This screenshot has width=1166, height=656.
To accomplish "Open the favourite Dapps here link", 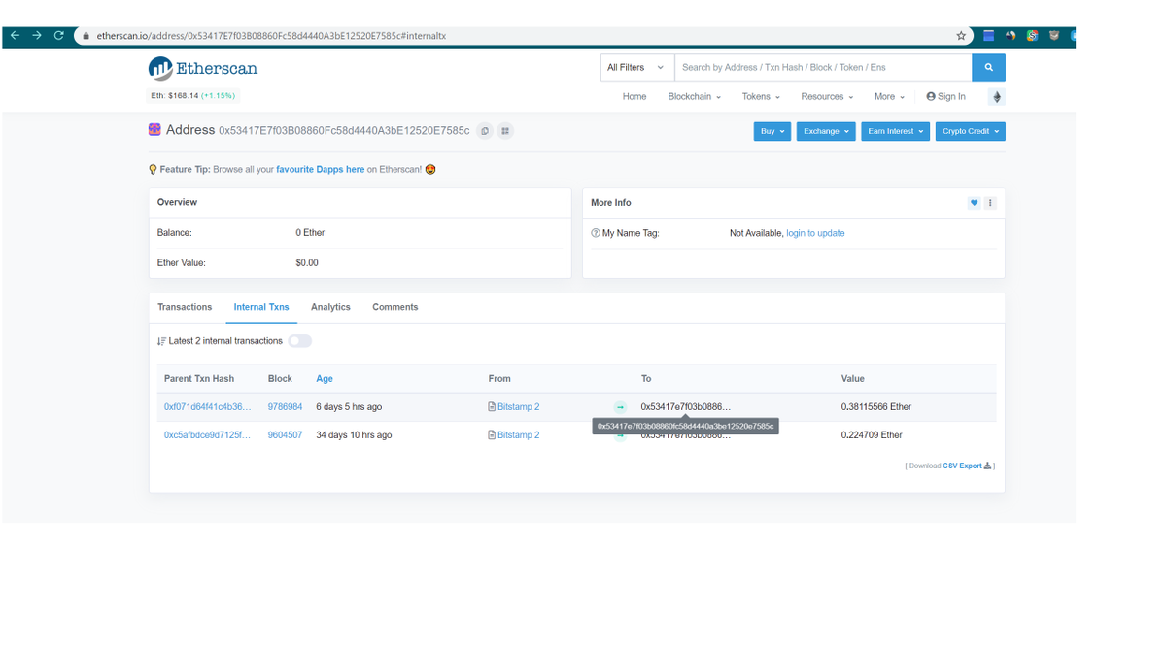I will [321, 169].
